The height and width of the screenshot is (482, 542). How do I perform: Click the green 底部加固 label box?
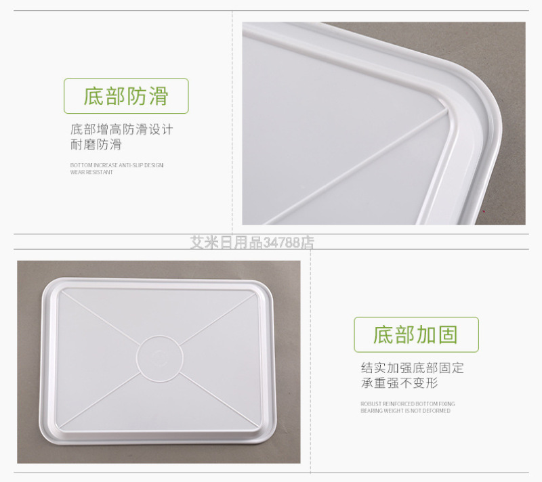pyautogui.click(x=416, y=334)
